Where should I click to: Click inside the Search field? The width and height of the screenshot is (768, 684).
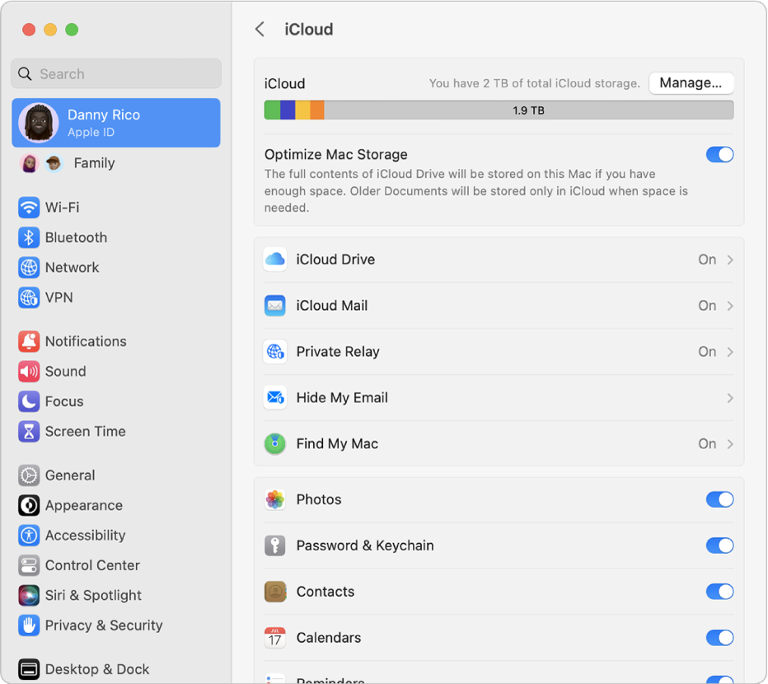point(115,73)
